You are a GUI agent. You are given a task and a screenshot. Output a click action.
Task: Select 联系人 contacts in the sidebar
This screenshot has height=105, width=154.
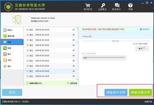(12, 30)
